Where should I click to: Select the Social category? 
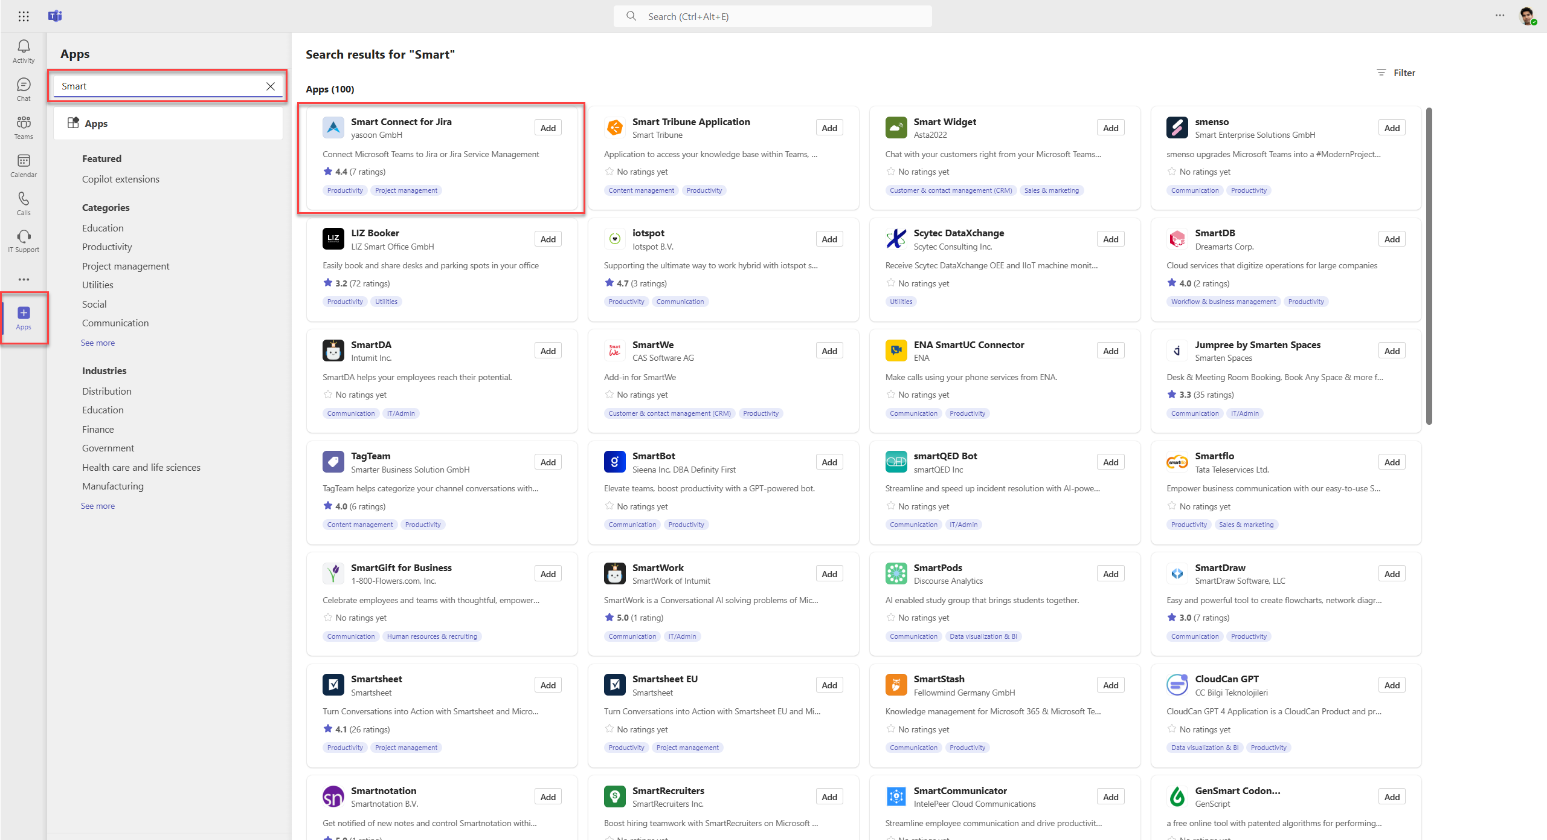pos(94,304)
